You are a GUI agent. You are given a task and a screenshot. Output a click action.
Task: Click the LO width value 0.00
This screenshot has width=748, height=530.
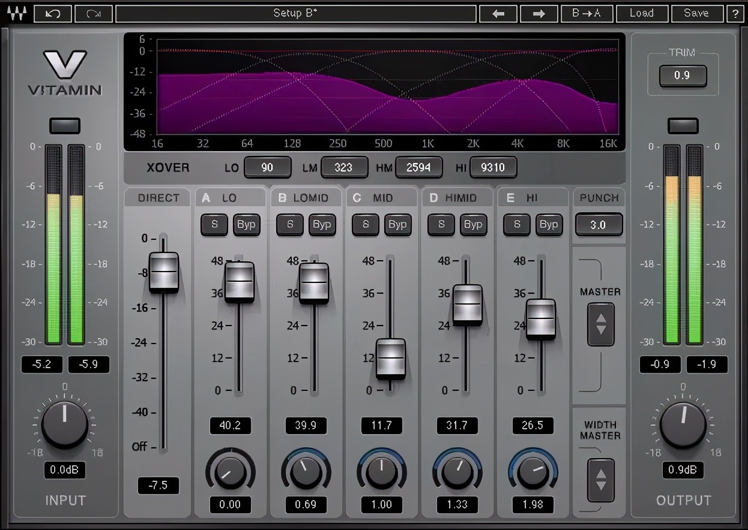click(x=230, y=504)
